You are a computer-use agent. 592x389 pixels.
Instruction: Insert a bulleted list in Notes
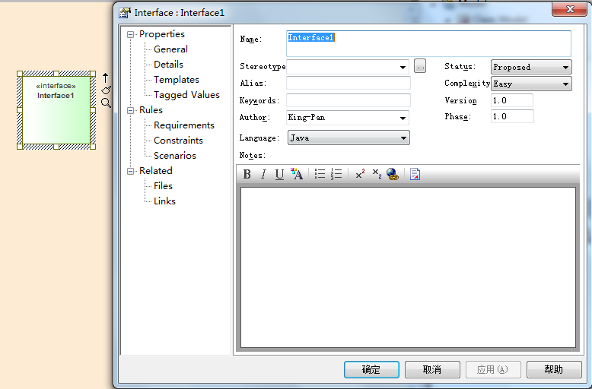(x=320, y=175)
